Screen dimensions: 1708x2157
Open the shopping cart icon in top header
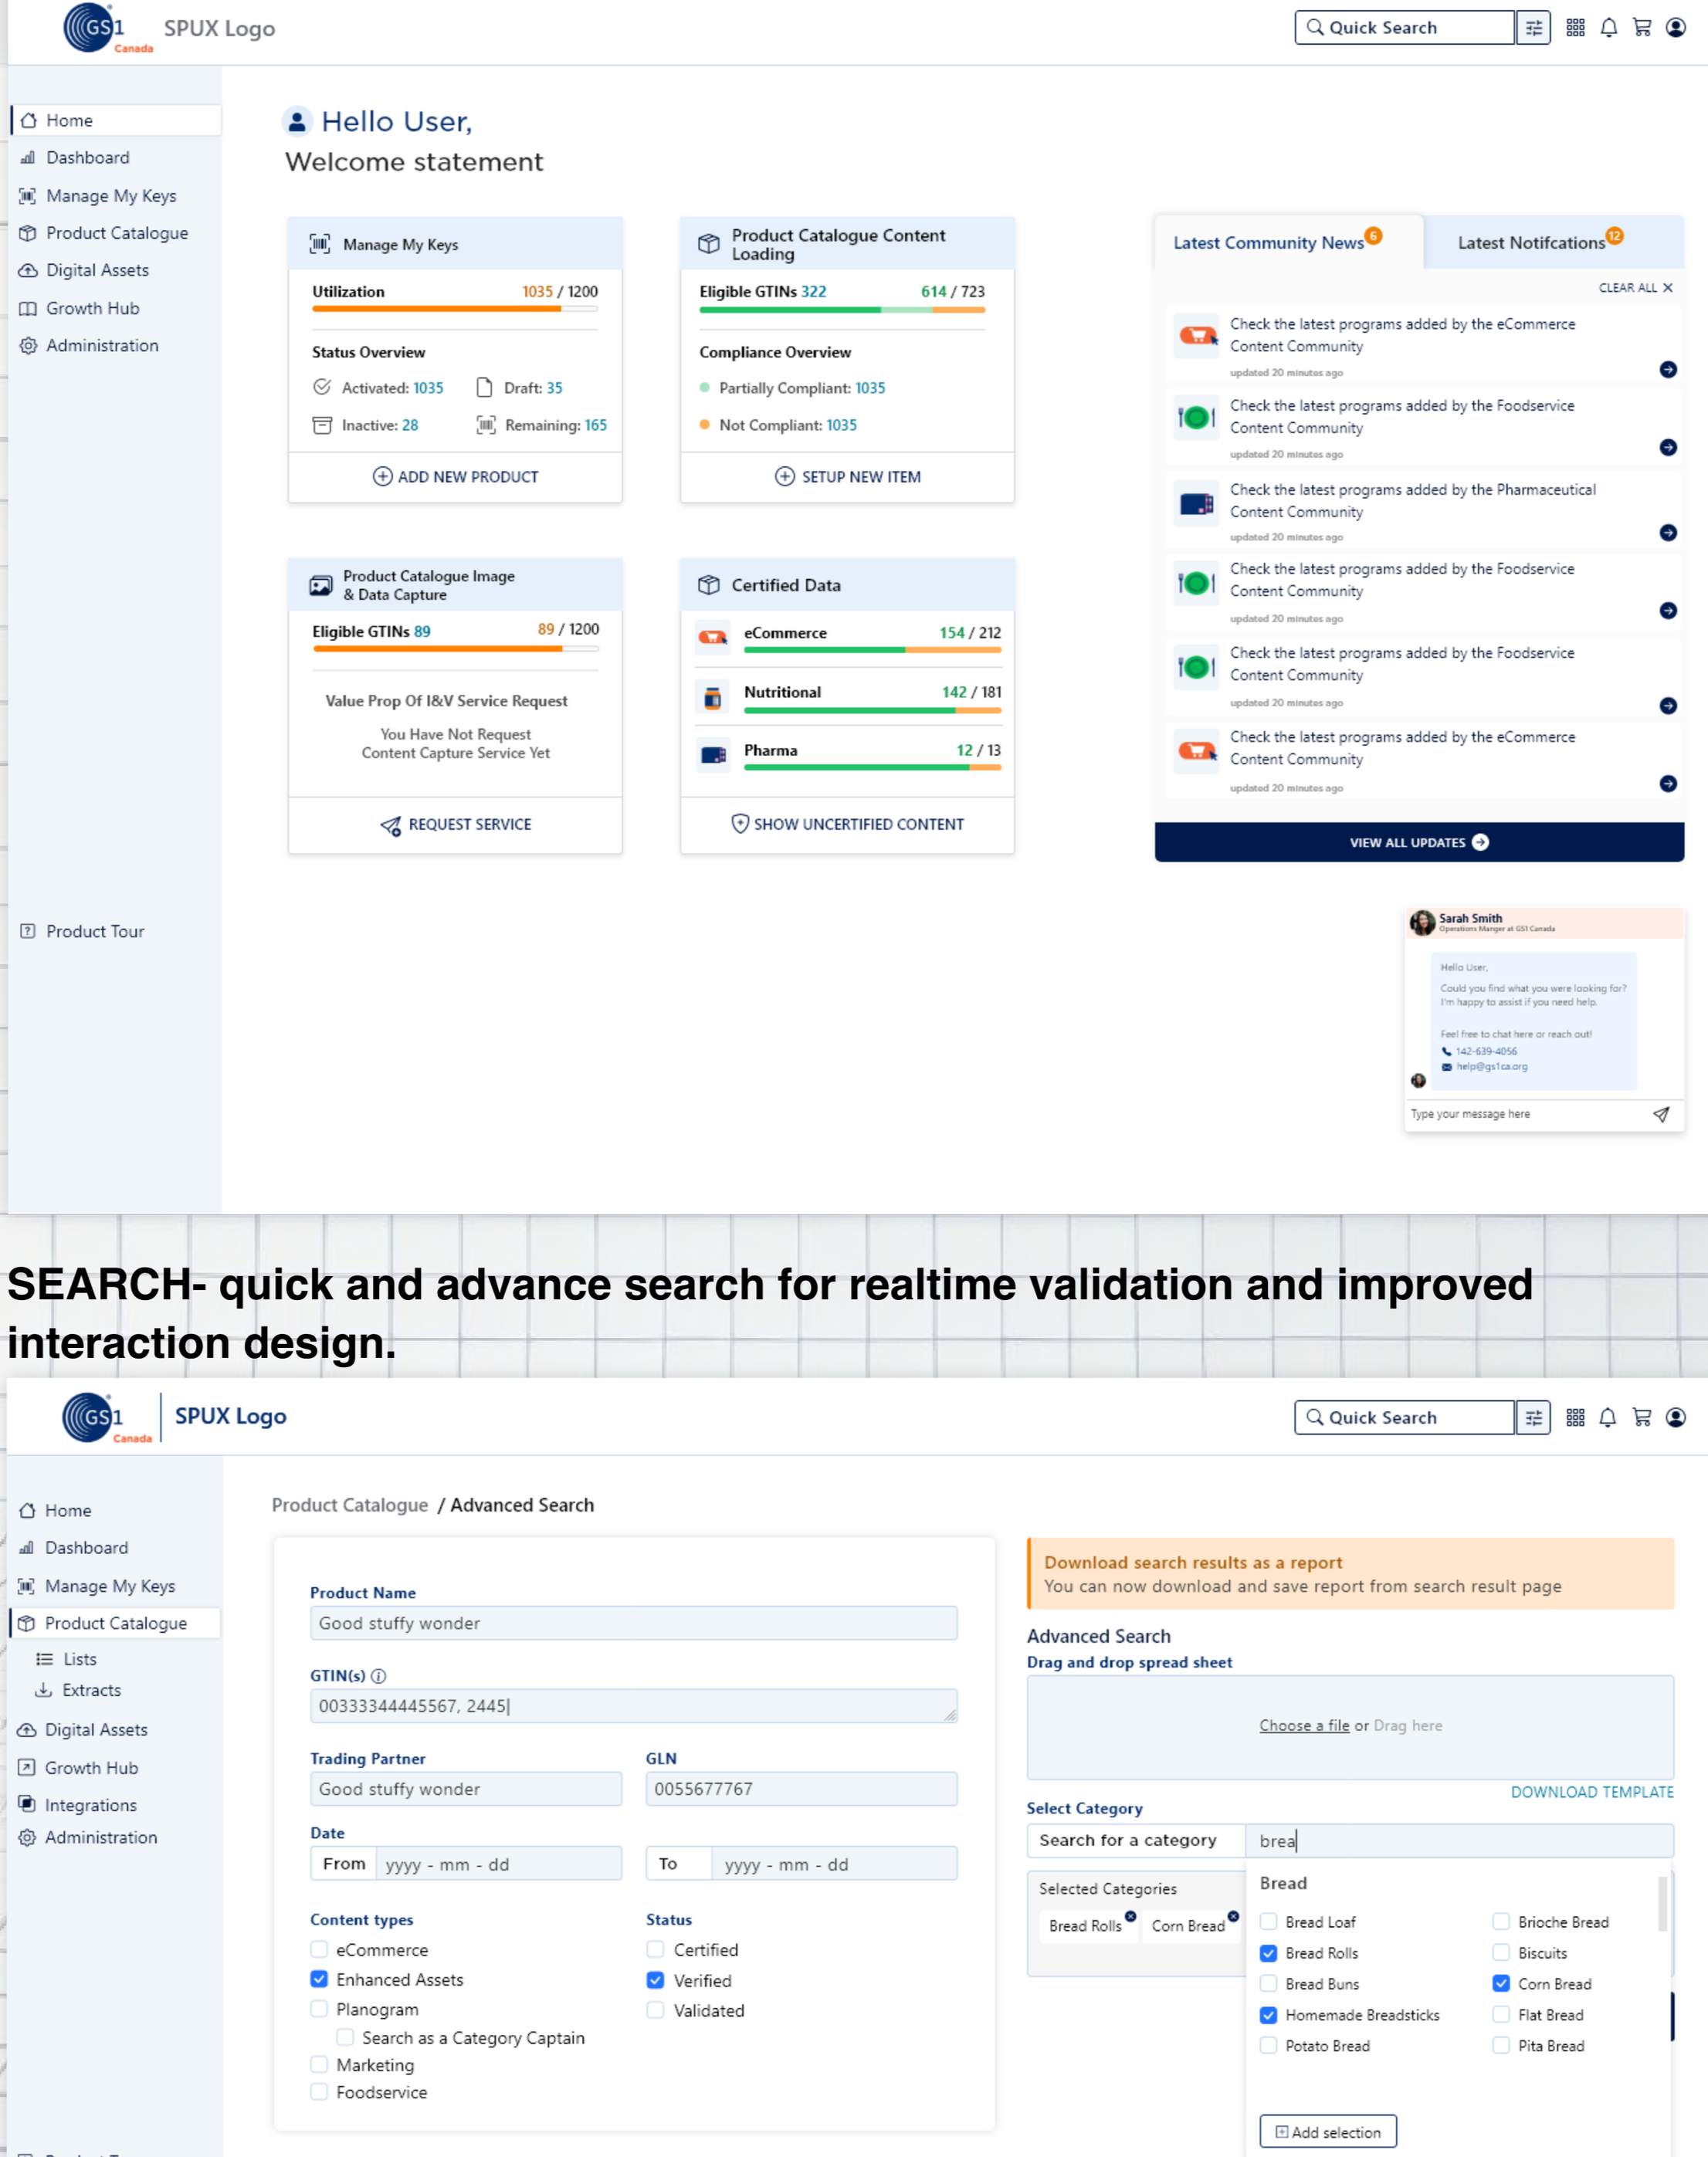[x=1642, y=28]
